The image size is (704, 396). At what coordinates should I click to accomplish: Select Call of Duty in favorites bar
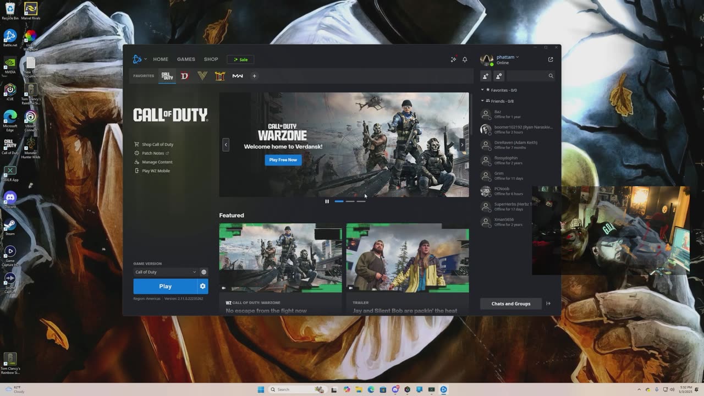pos(167,76)
